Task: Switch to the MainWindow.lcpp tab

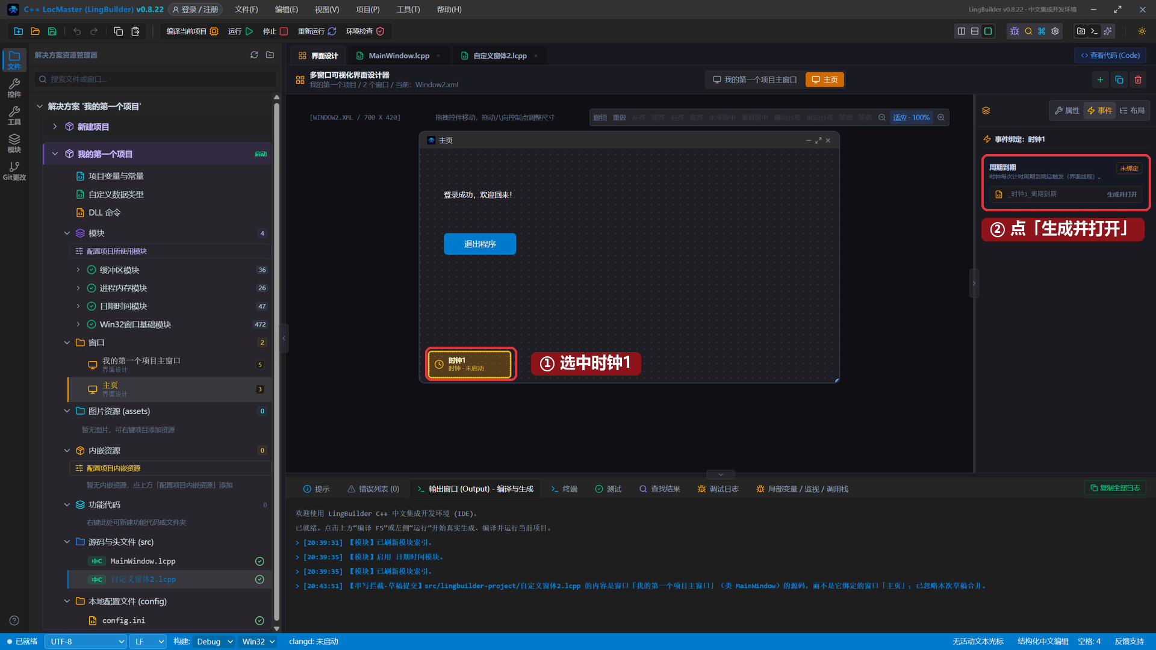Action: tap(399, 55)
